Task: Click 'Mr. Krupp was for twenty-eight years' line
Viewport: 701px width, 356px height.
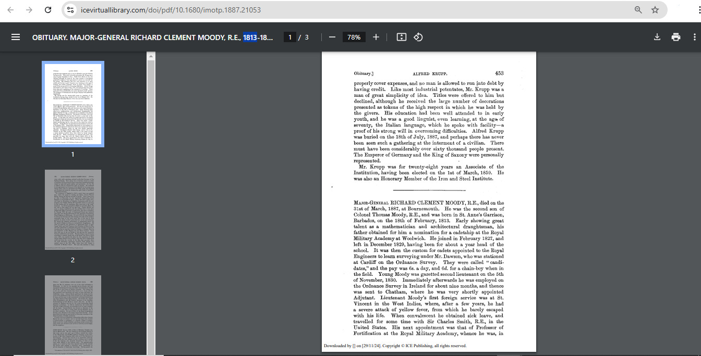Action: (432, 167)
